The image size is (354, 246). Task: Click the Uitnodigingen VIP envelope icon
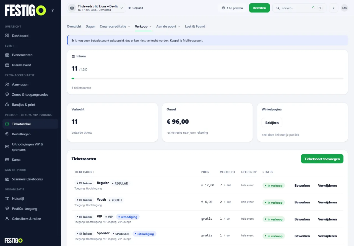point(7,147)
